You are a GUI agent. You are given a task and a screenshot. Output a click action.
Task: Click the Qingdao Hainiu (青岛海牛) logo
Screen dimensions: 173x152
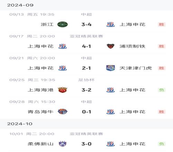coord(63,112)
